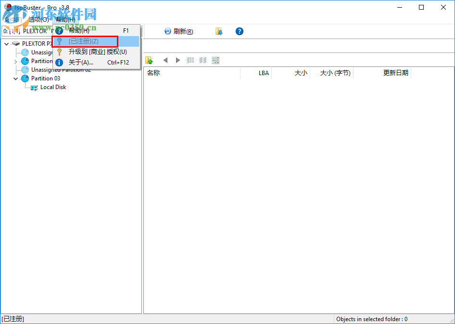Screen dimensions: 455x324
Task: Expand the Partition 01 tree node
Action: pyautogui.click(x=15, y=61)
